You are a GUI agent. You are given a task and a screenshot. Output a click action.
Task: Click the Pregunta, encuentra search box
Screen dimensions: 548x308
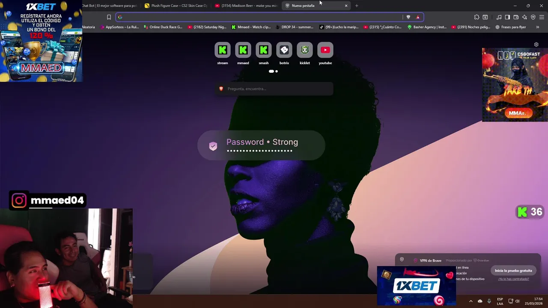point(274,89)
